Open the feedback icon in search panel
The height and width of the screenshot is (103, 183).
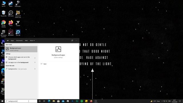click(x=72, y=41)
